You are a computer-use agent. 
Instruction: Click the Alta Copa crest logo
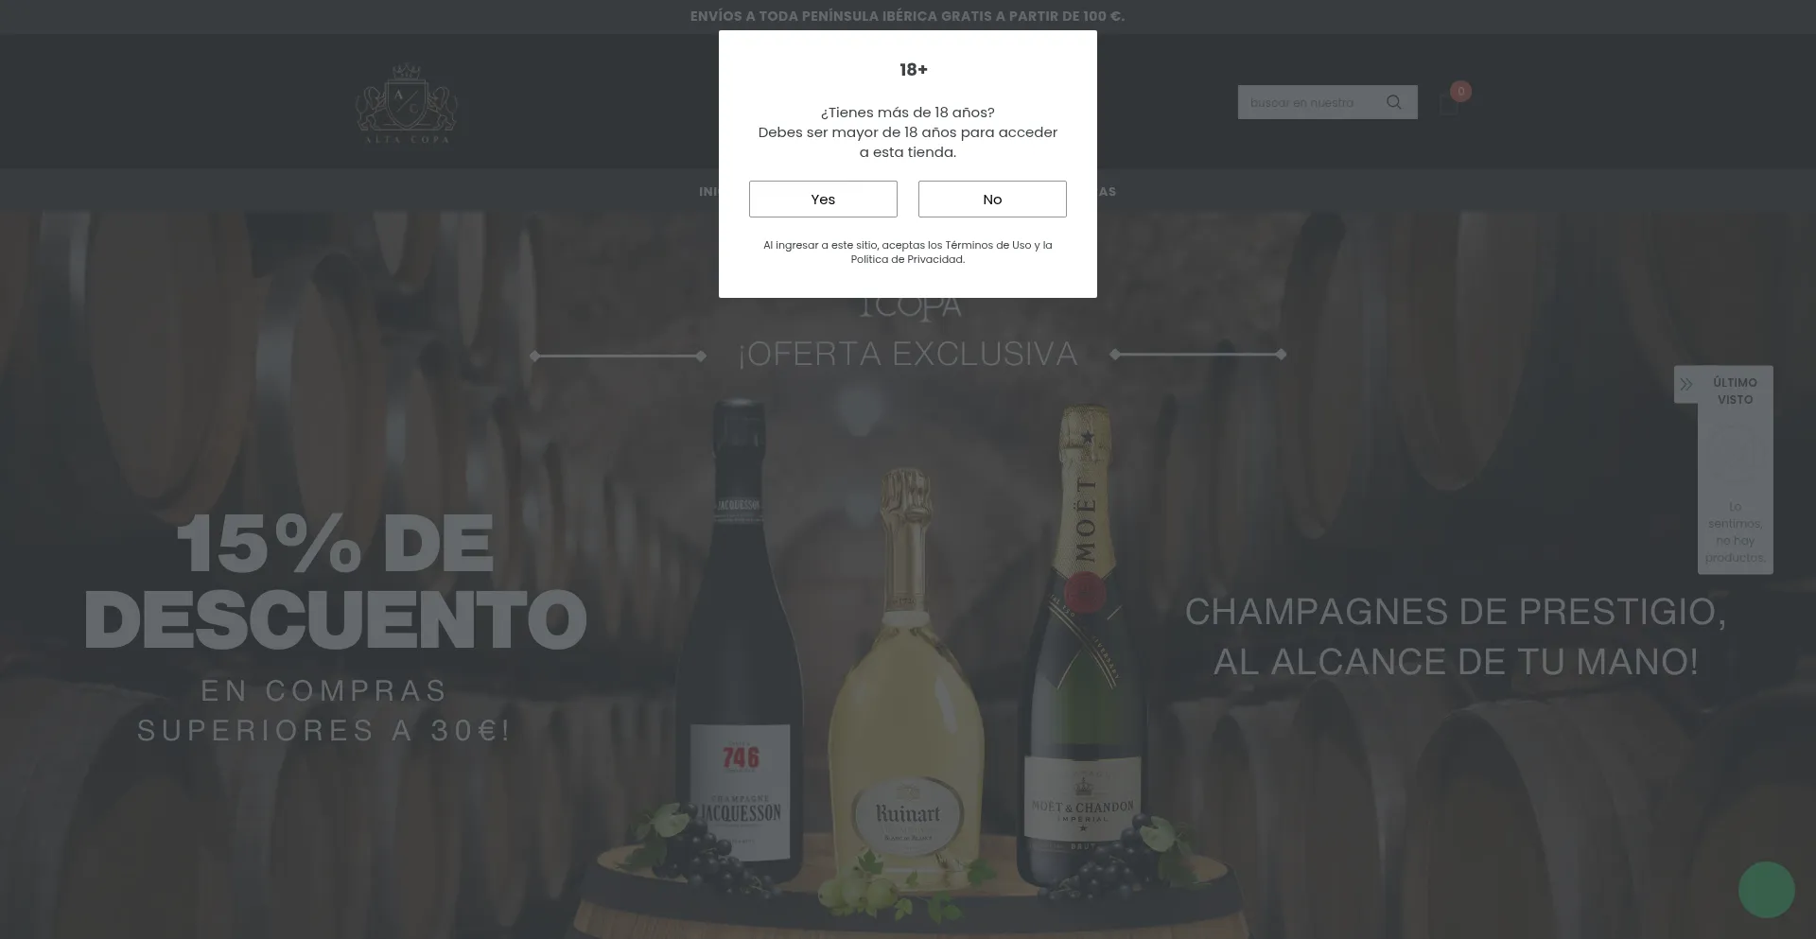pyautogui.click(x=407, y=104)
